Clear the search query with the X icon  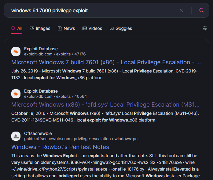(181, 10)
